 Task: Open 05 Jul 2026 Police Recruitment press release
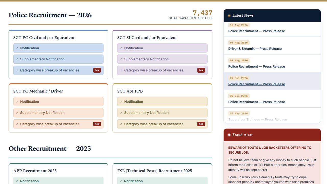(x=256, y=102)
